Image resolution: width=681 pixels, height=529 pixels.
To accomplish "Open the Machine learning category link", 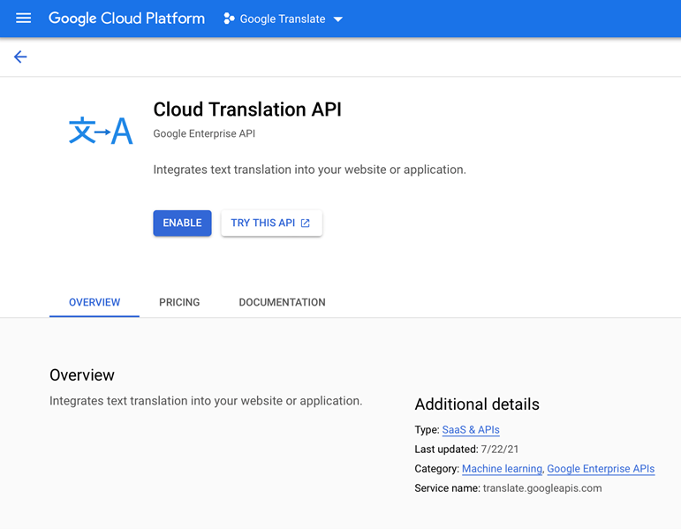I will (x=502, y=469).
